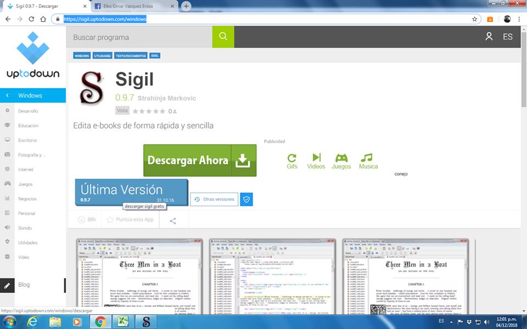Click the blue security shield icon
This screenshot has height=329, width=527.
pyautogui.click(x=246, y=199)
